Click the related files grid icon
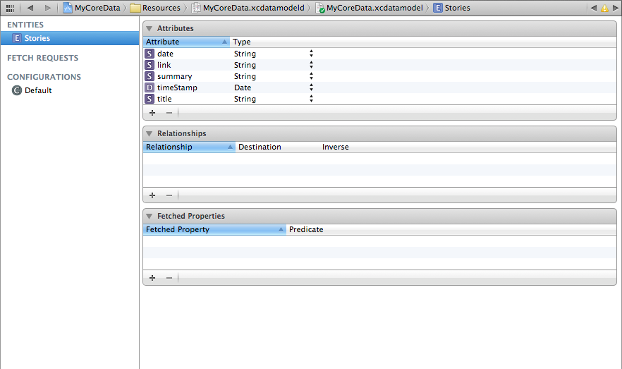Screen dimensions: 622x369 tap(10, 8)
